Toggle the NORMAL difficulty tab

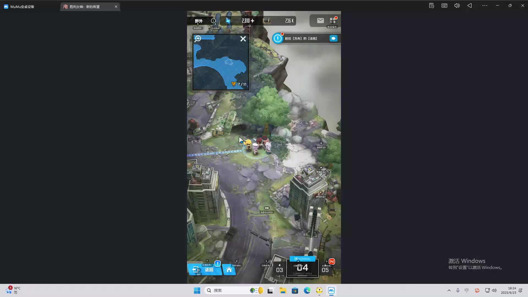point(302,259)
